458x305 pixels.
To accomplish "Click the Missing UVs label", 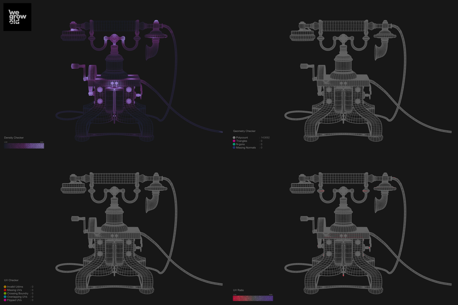I will coord(14,290).
